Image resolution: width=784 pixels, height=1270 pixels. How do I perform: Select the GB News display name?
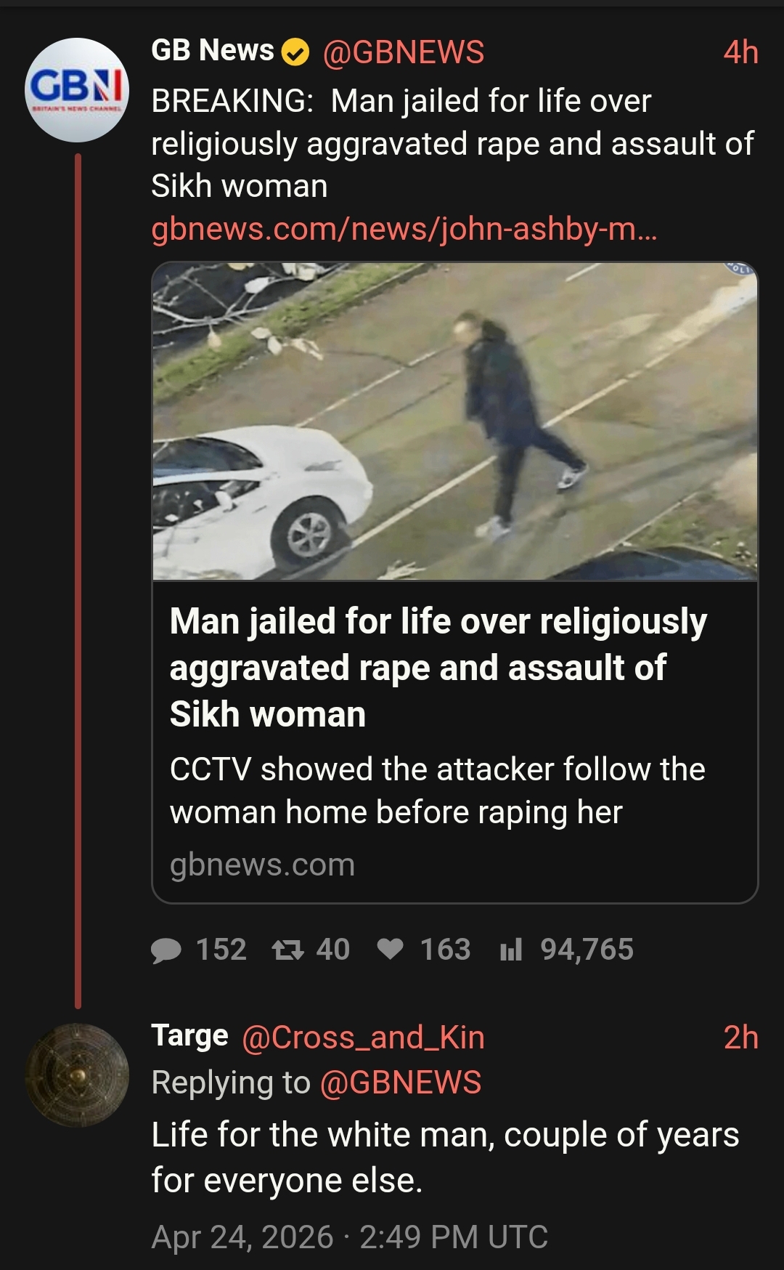pos(213,51)
